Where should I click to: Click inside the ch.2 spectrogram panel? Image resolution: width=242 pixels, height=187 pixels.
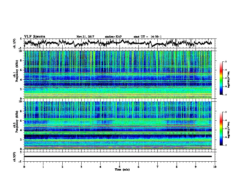(x=118, y=125)
